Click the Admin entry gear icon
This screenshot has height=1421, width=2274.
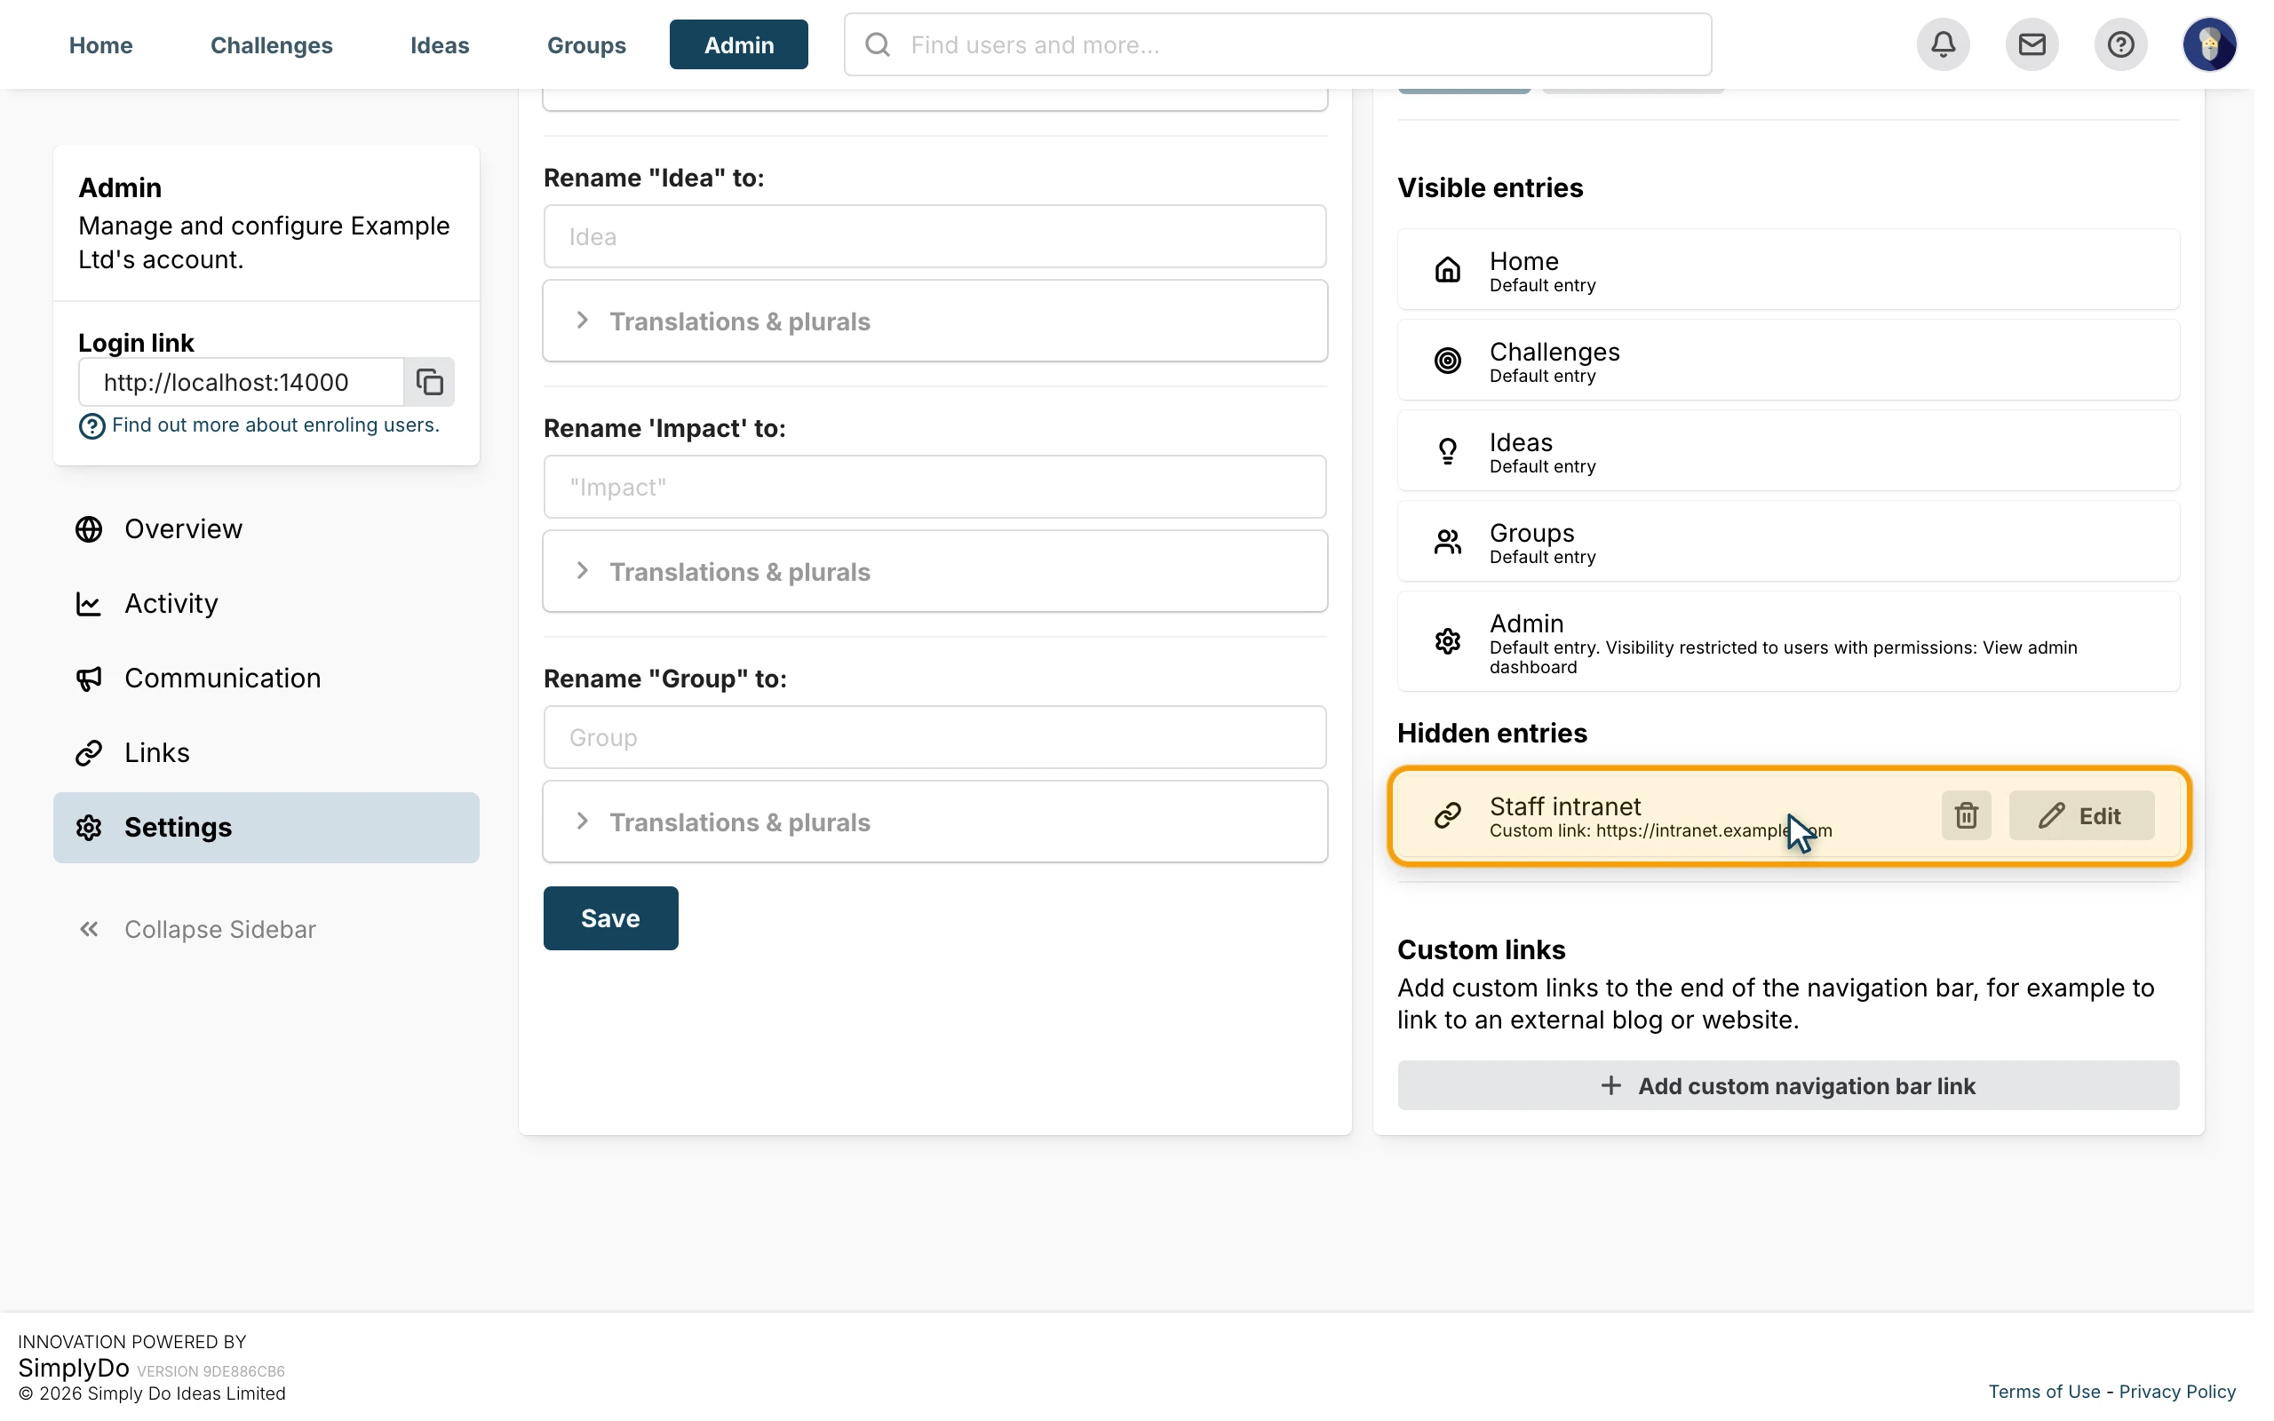coord(1447,641)
